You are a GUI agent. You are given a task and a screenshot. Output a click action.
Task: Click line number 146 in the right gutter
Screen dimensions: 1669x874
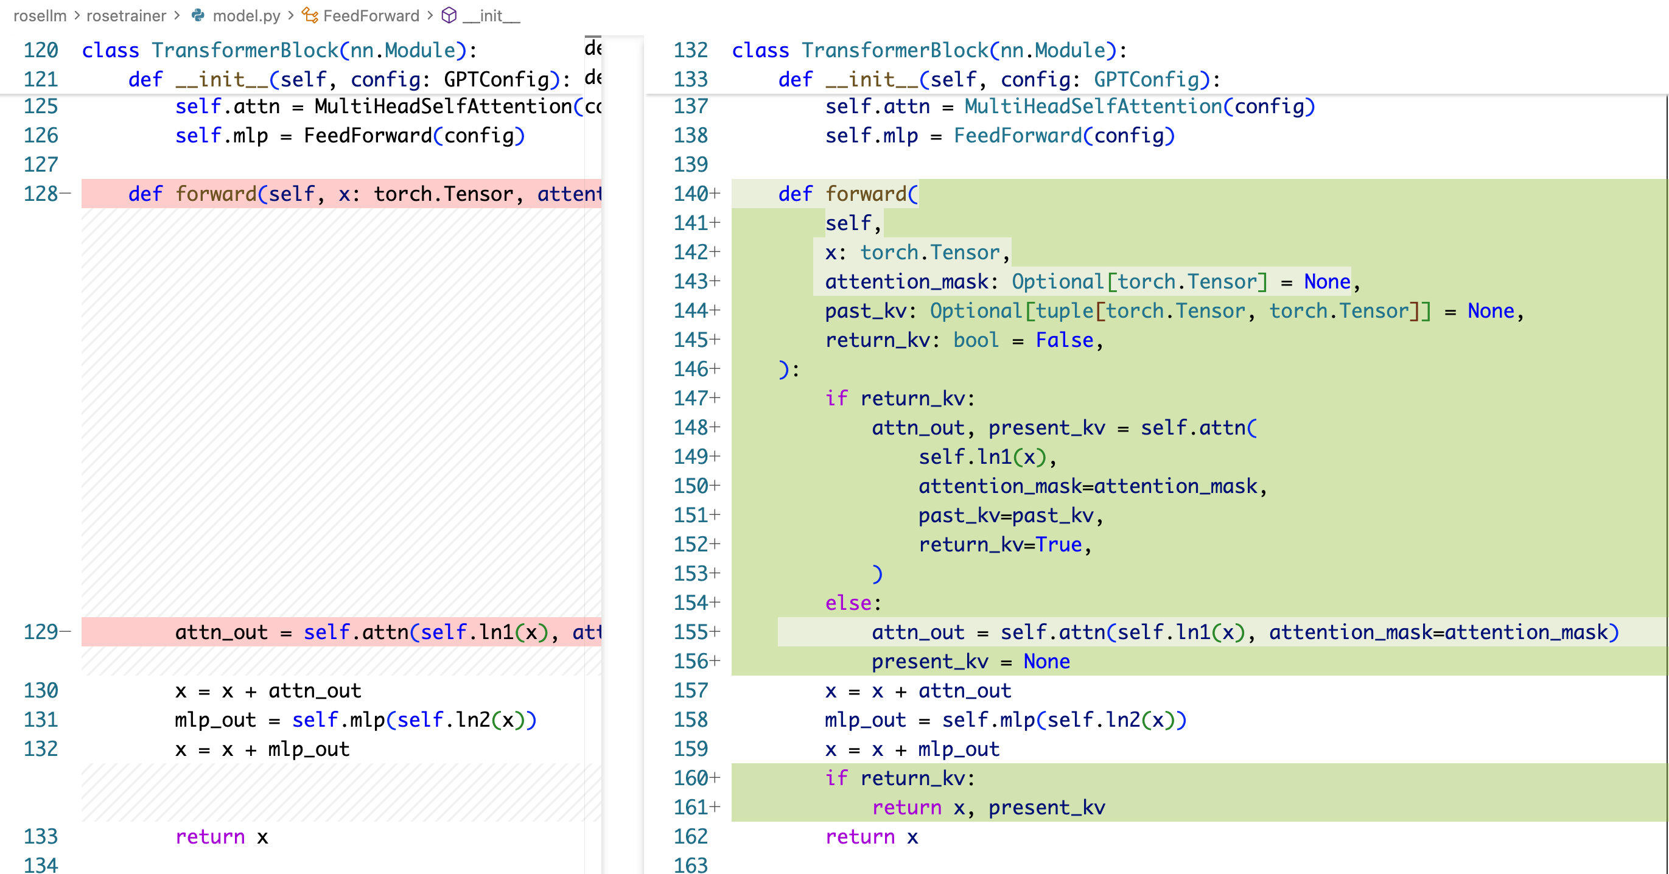pyautogui.click(x=690, y=369)
